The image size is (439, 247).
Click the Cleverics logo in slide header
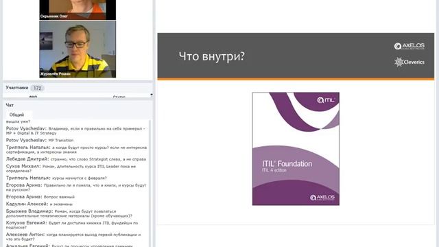click(x=410, y=62)
